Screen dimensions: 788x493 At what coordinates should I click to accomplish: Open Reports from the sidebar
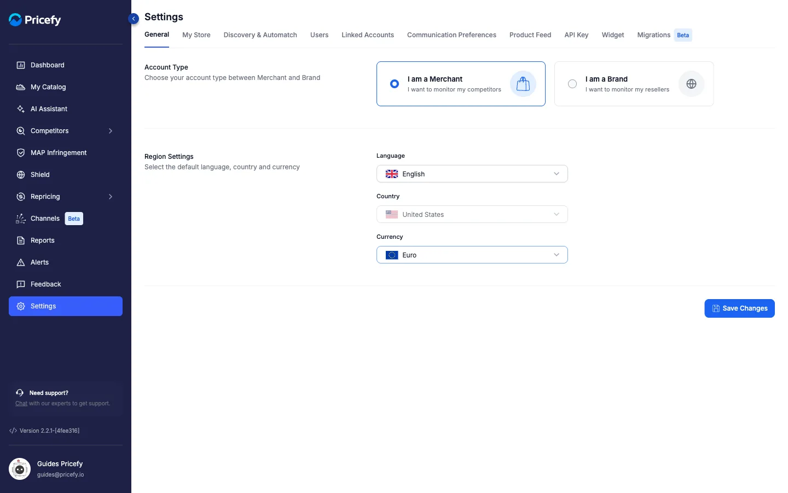point(66,240)
